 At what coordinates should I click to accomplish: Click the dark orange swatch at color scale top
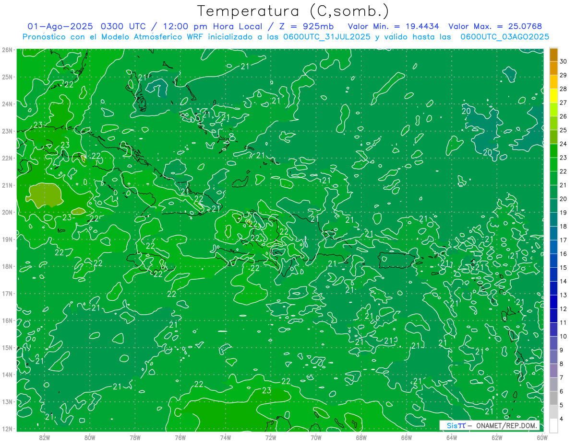[x=553, y=55]
